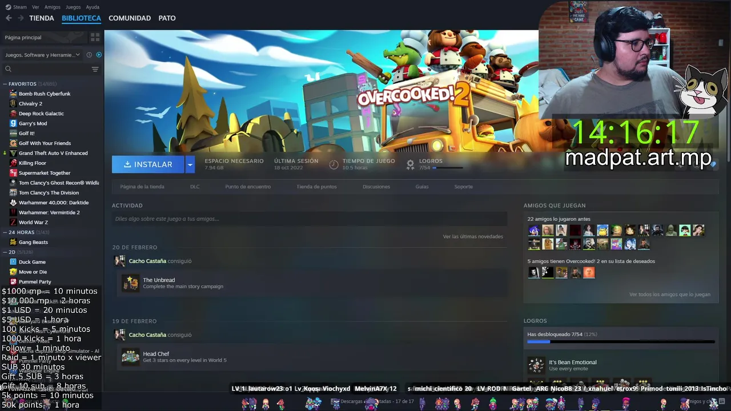Open the Juegos menu

73,7
